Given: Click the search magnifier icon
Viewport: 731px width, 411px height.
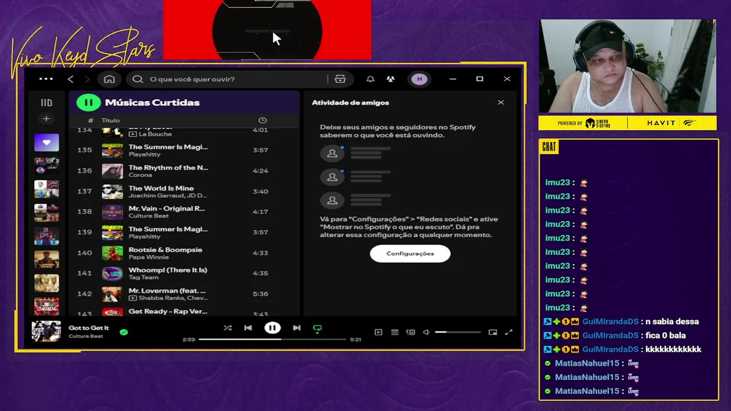Looking at the screenshot, I should (x=138, y=79).
